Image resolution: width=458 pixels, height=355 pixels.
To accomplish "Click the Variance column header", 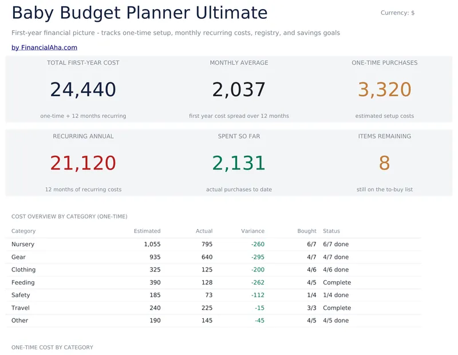I will 252,231.
